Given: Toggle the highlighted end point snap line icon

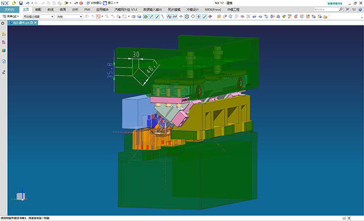Looking at the screenshot, I should [151, 17].
